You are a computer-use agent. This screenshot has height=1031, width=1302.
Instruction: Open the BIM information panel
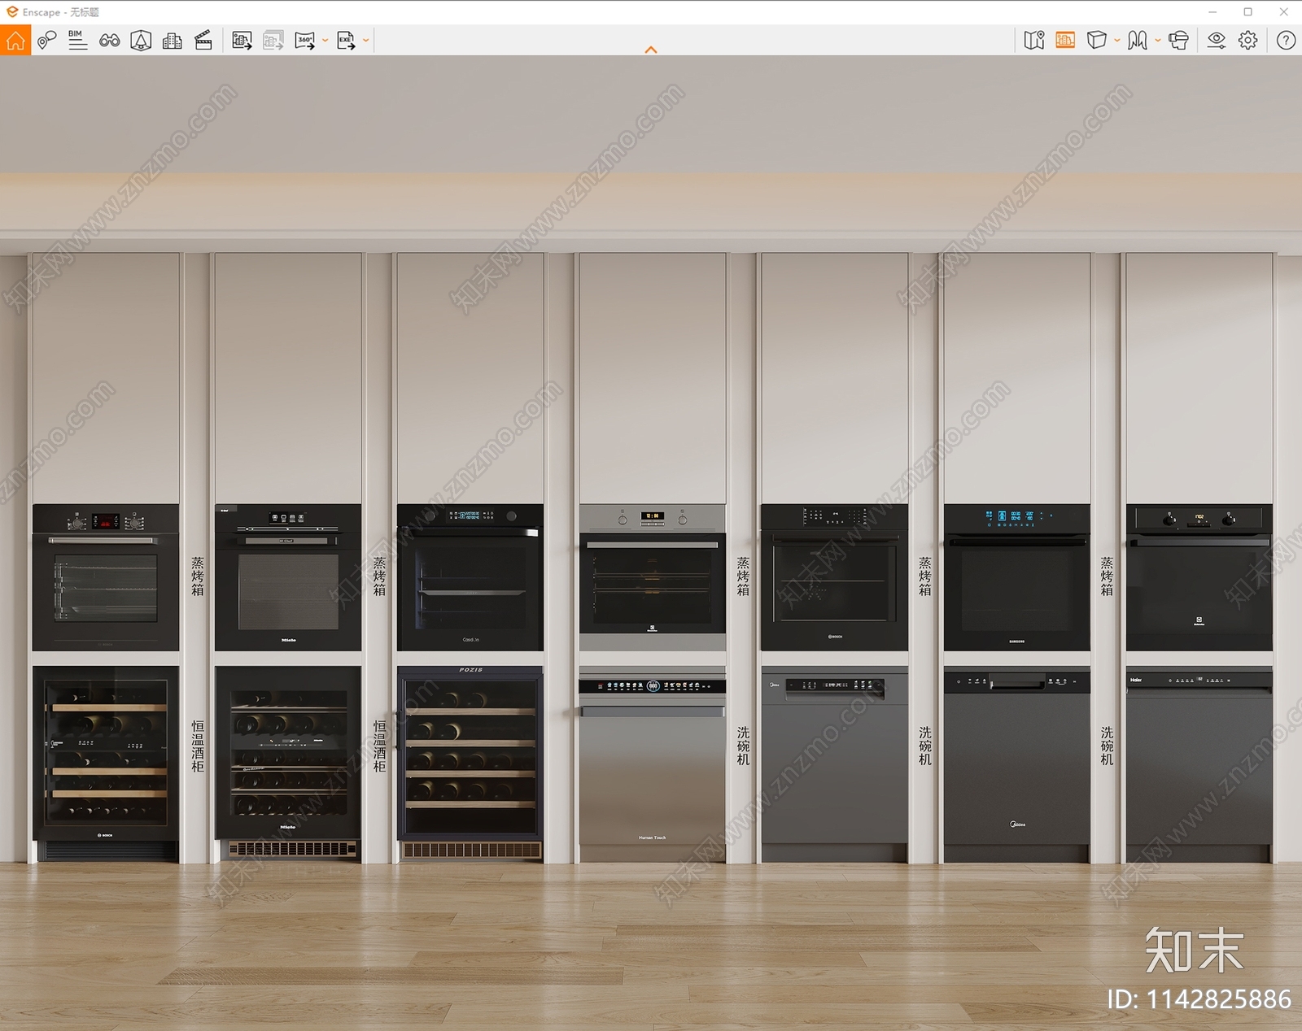point(77,40)
